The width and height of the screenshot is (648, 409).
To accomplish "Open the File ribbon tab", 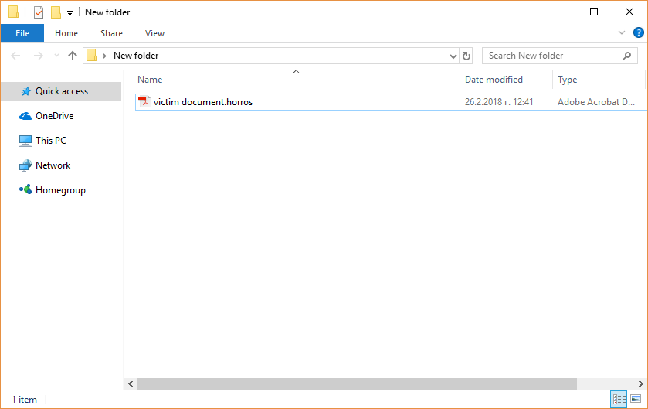I will pos(22,33).
